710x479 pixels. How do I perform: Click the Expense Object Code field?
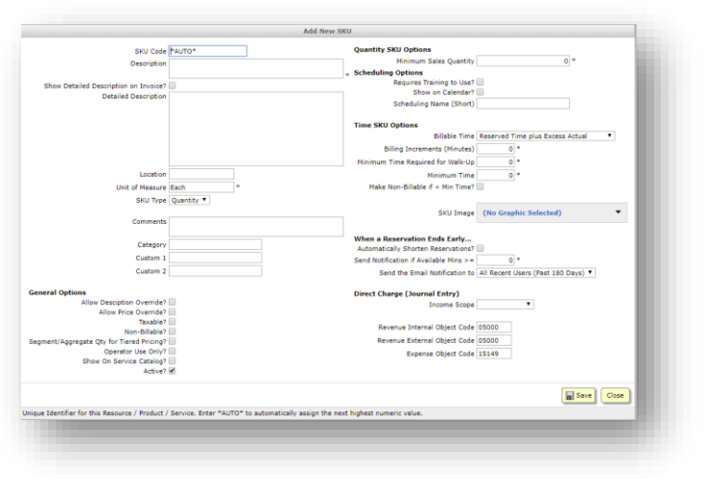click(494, 353)
